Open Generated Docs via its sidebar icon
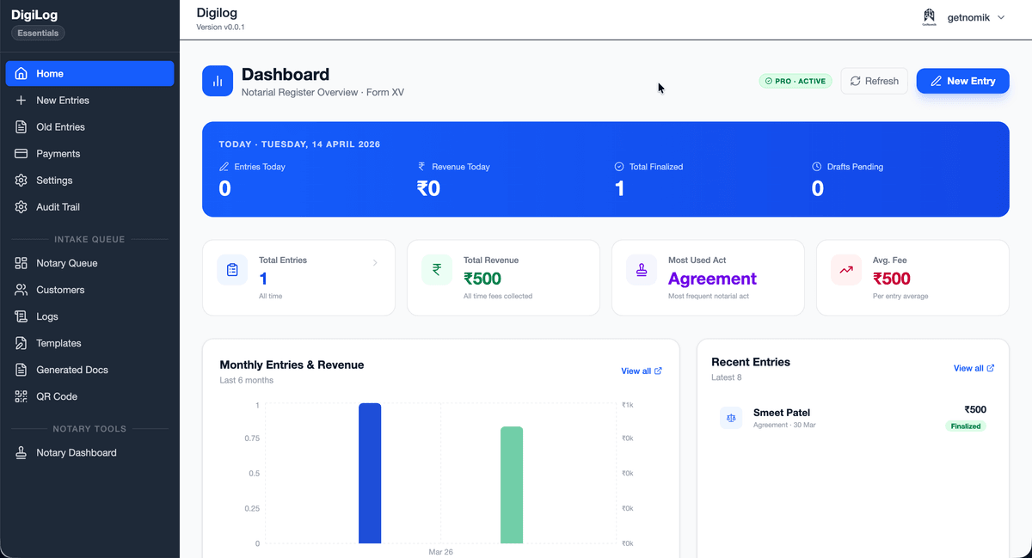This screenshot has width=1032, height=558. point(19,370)
